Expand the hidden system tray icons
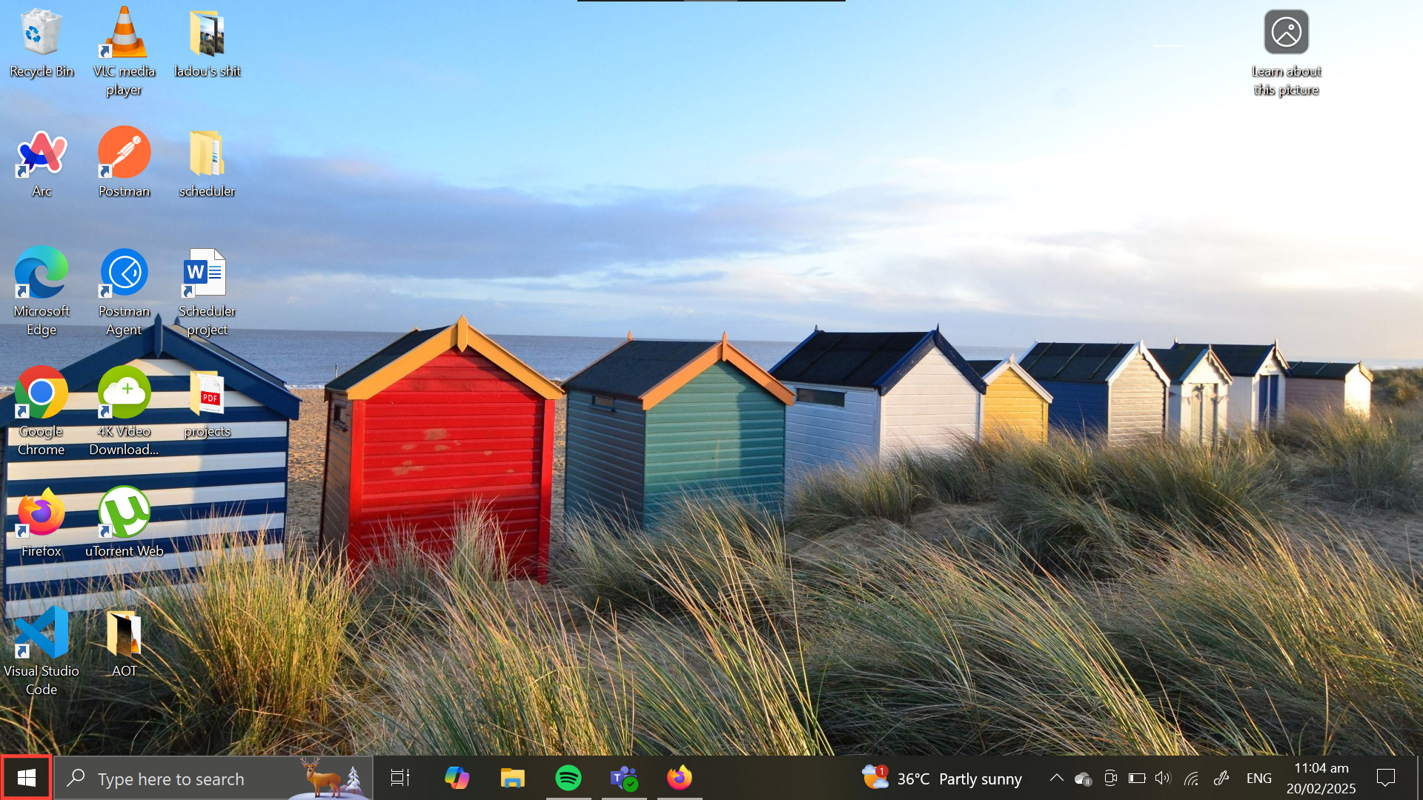Viewport: 1423px width, 800px height. [1057, 778]
